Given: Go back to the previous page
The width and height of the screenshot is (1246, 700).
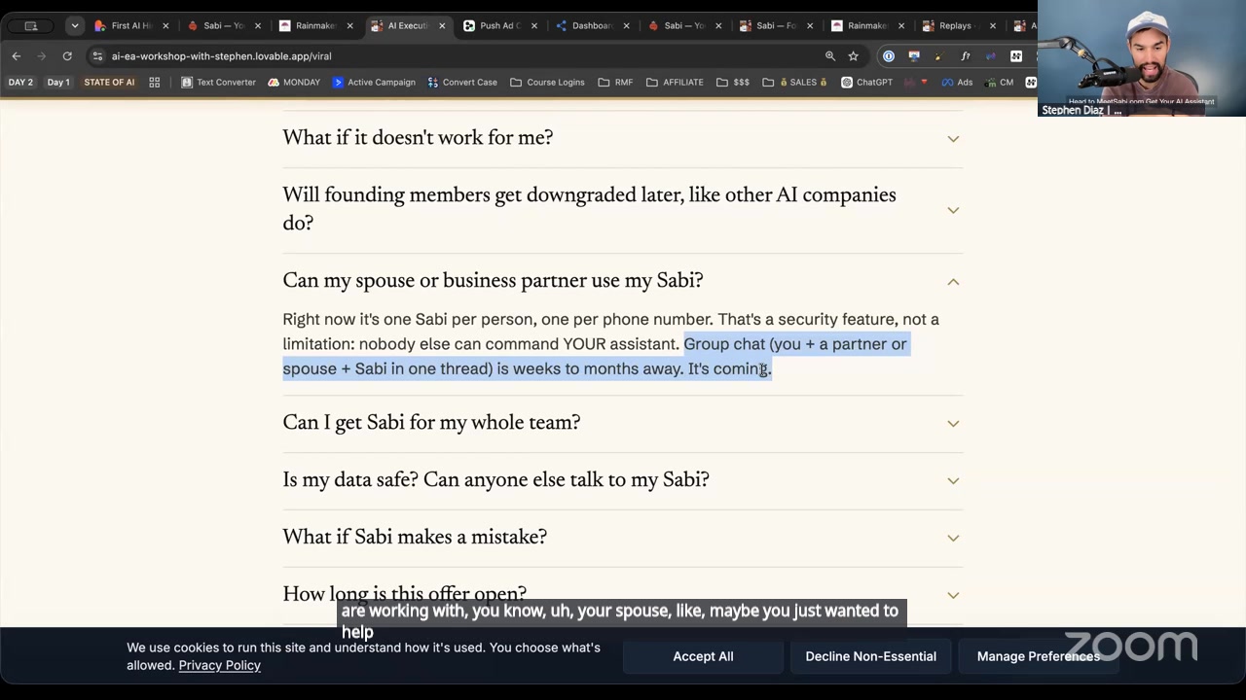Looking at the screenshot, I should [17, 56].
